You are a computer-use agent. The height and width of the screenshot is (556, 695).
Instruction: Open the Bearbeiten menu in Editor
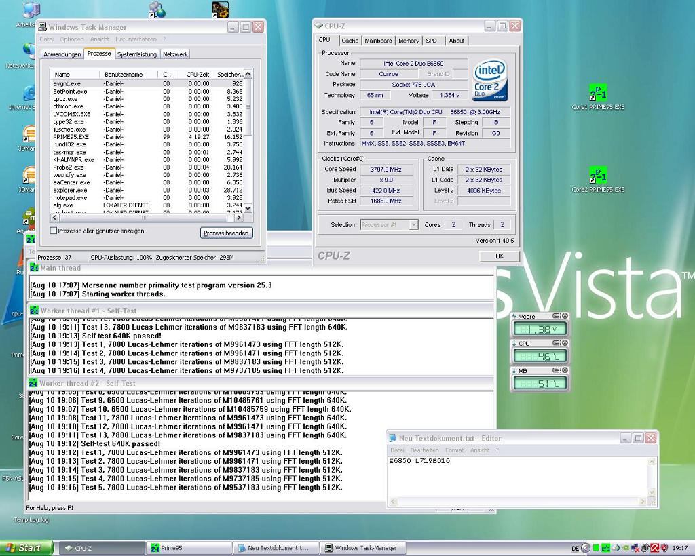coord(424,450)
